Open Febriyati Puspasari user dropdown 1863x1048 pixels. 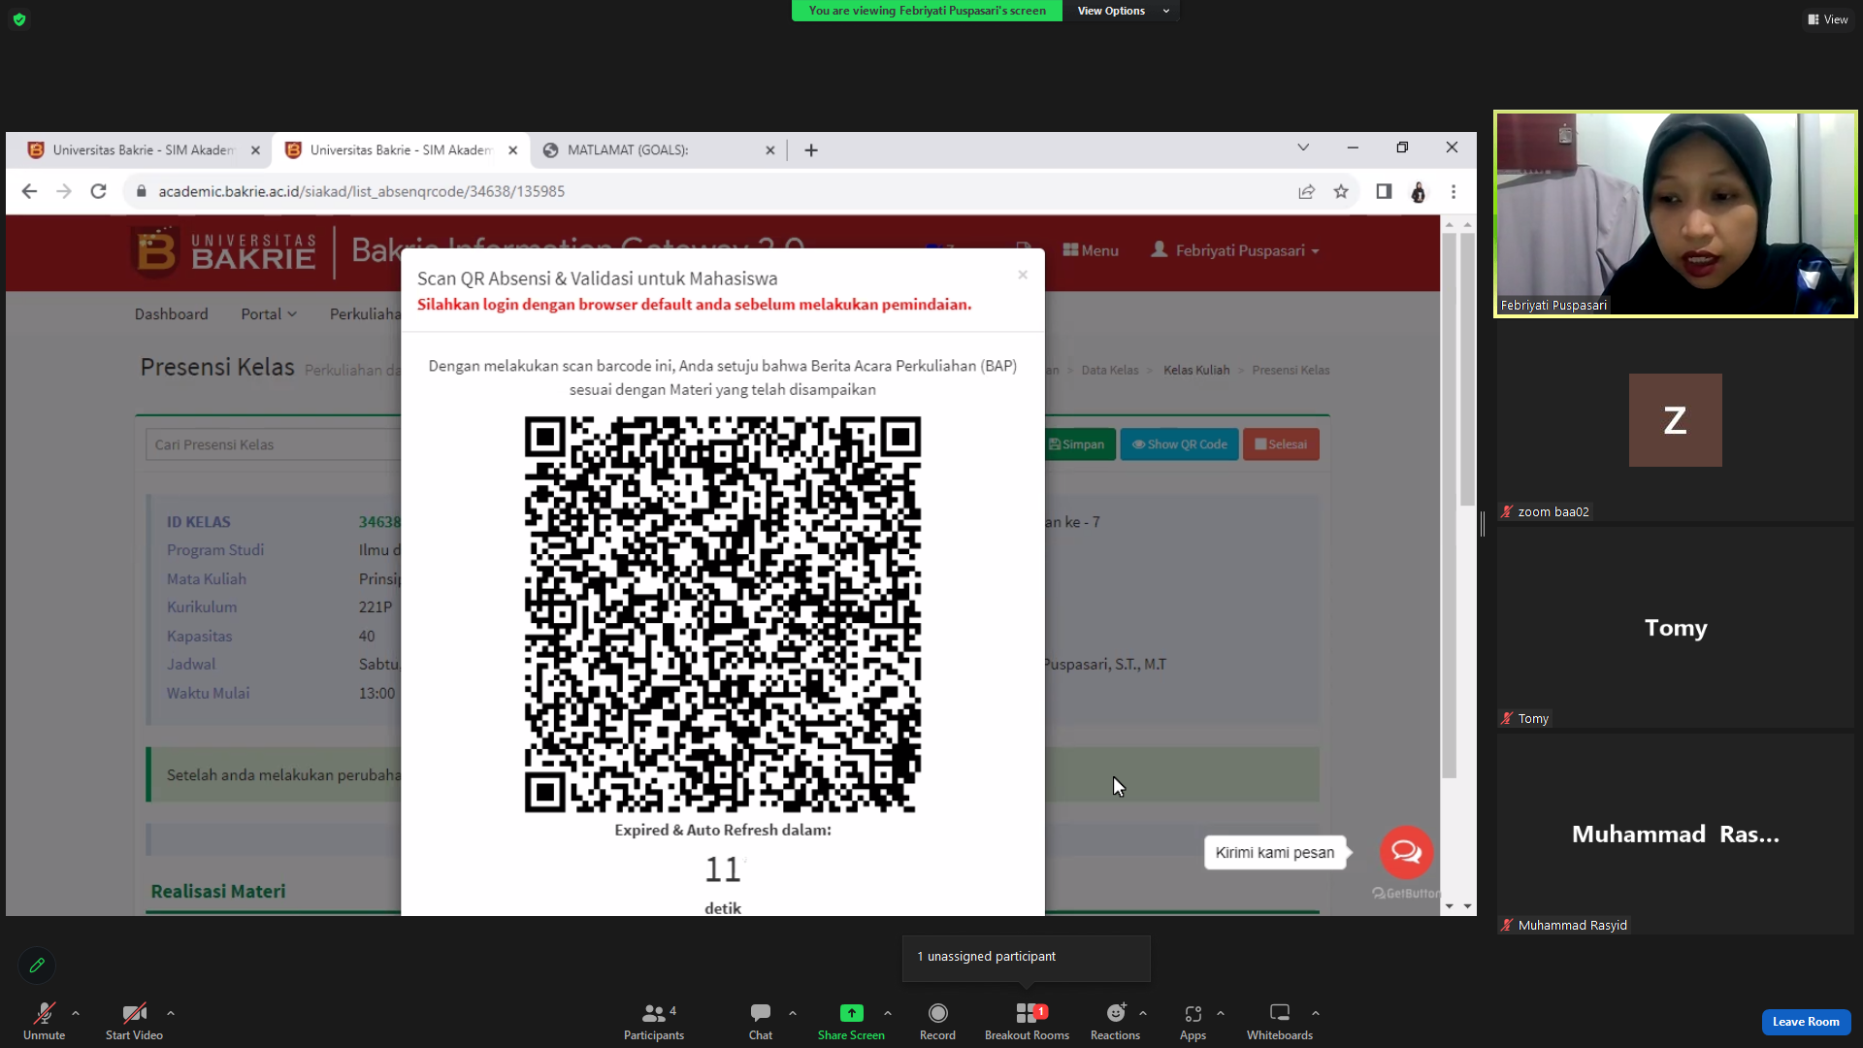1235,250
